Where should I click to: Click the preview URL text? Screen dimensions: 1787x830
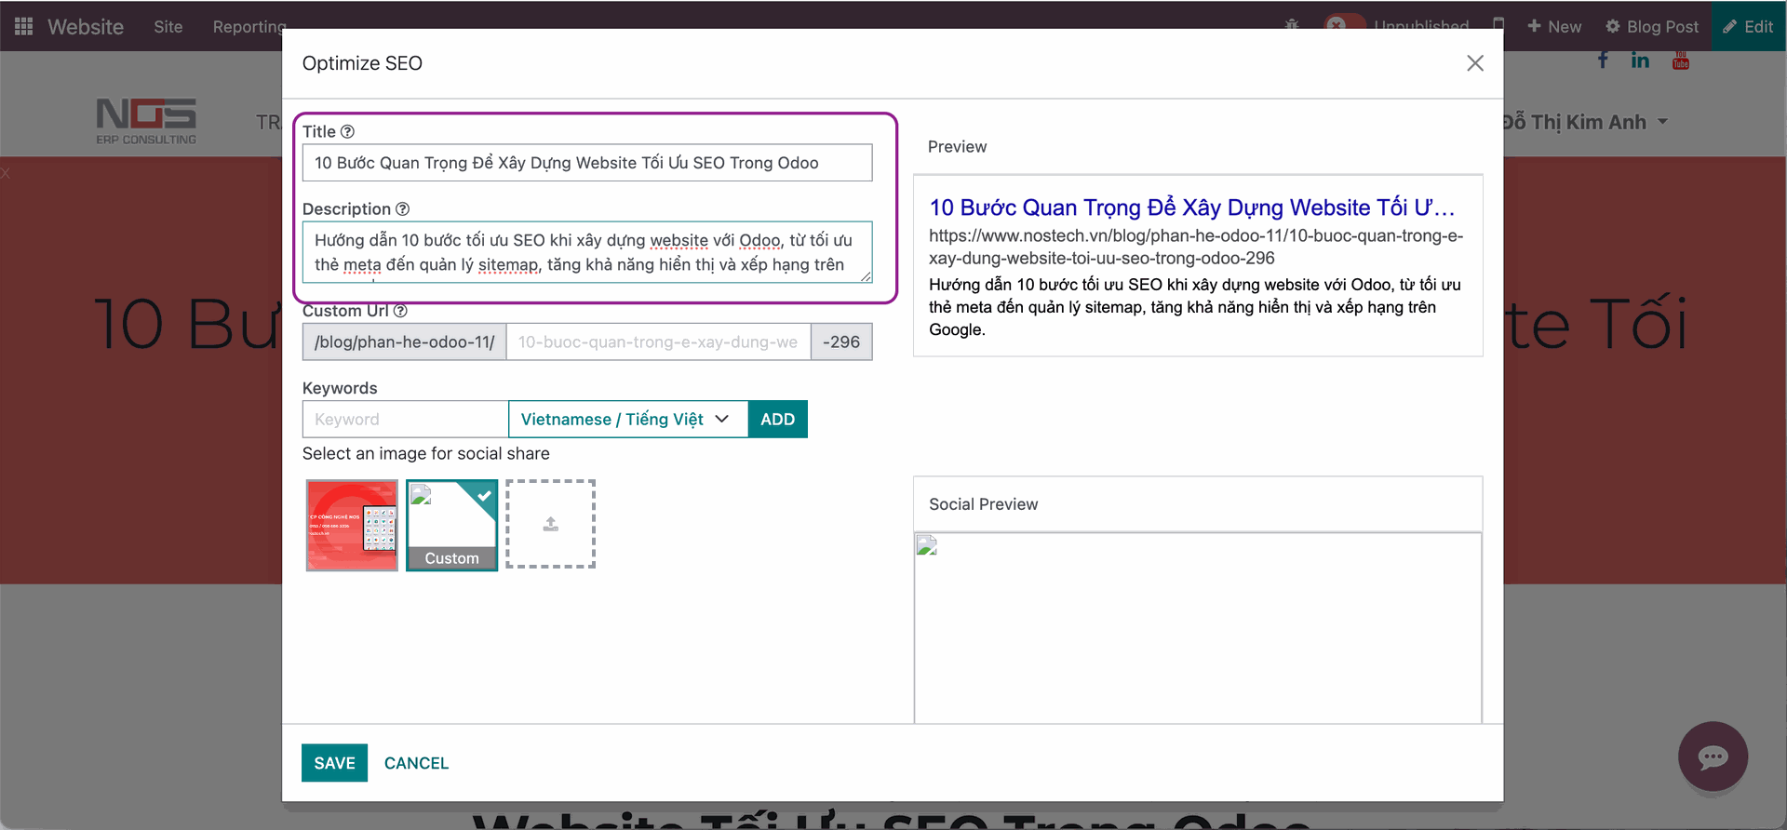[x=1196, y=247]
